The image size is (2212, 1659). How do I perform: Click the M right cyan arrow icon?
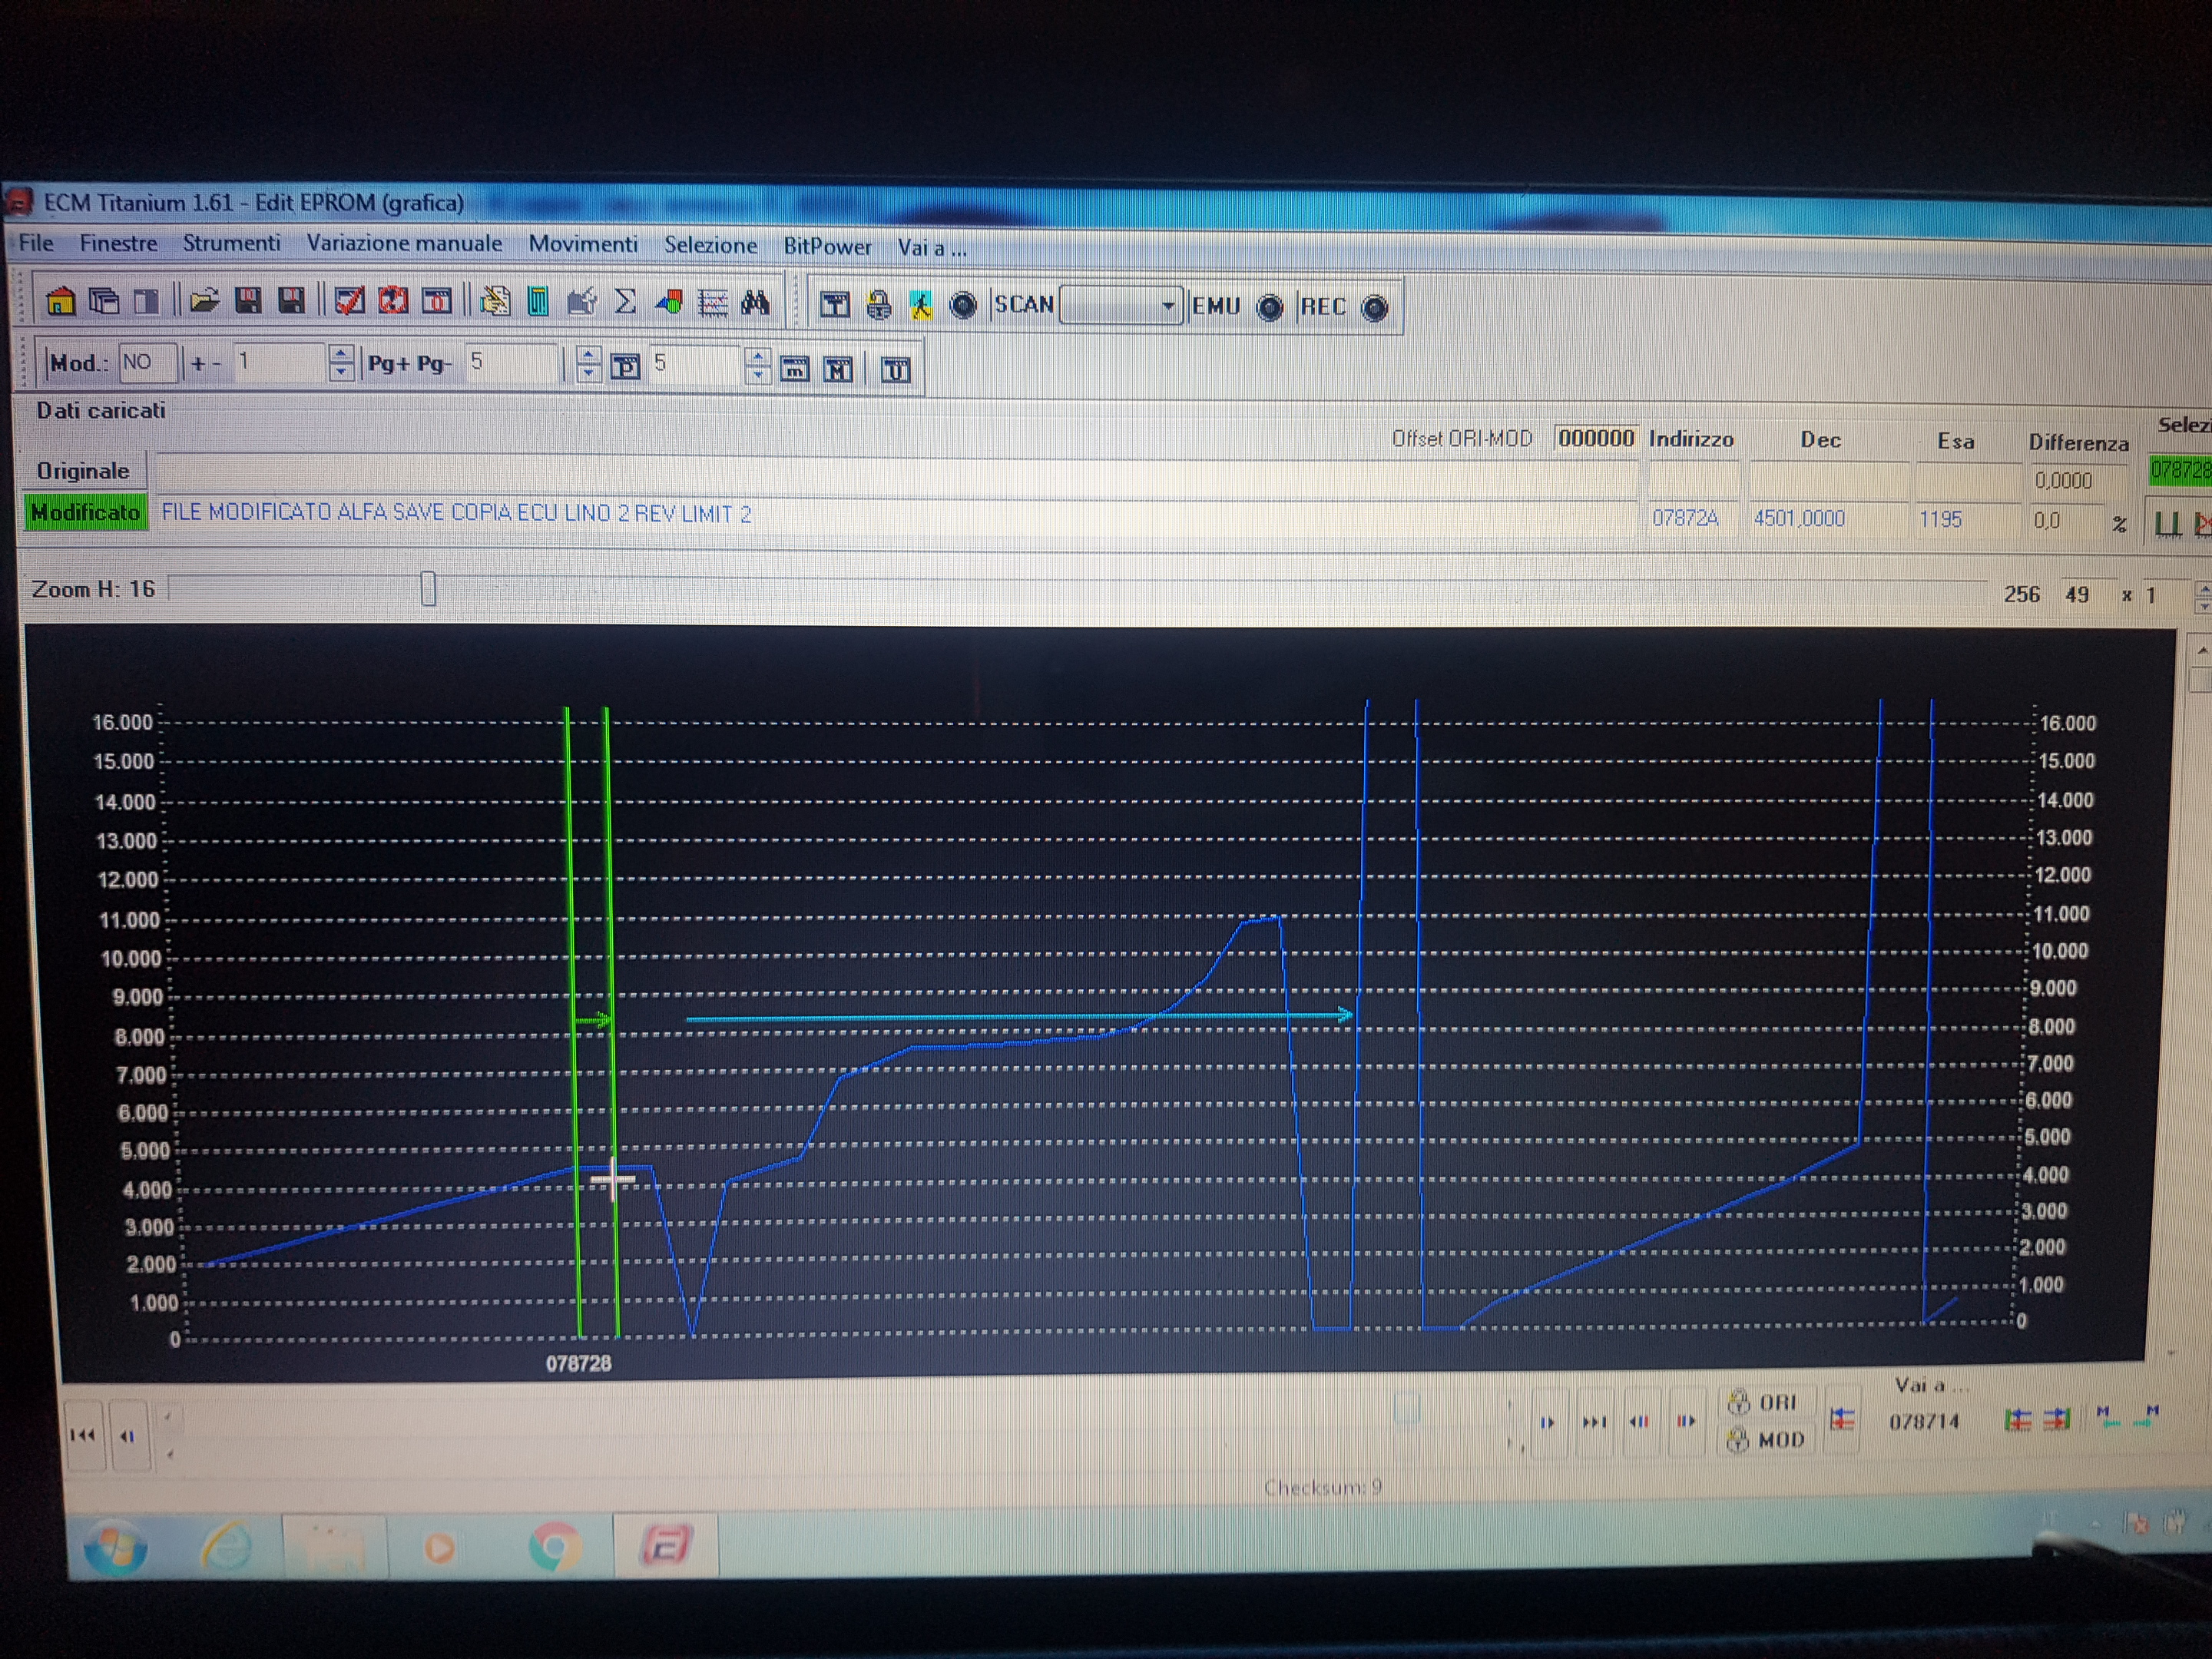tap(2146, 1417)
